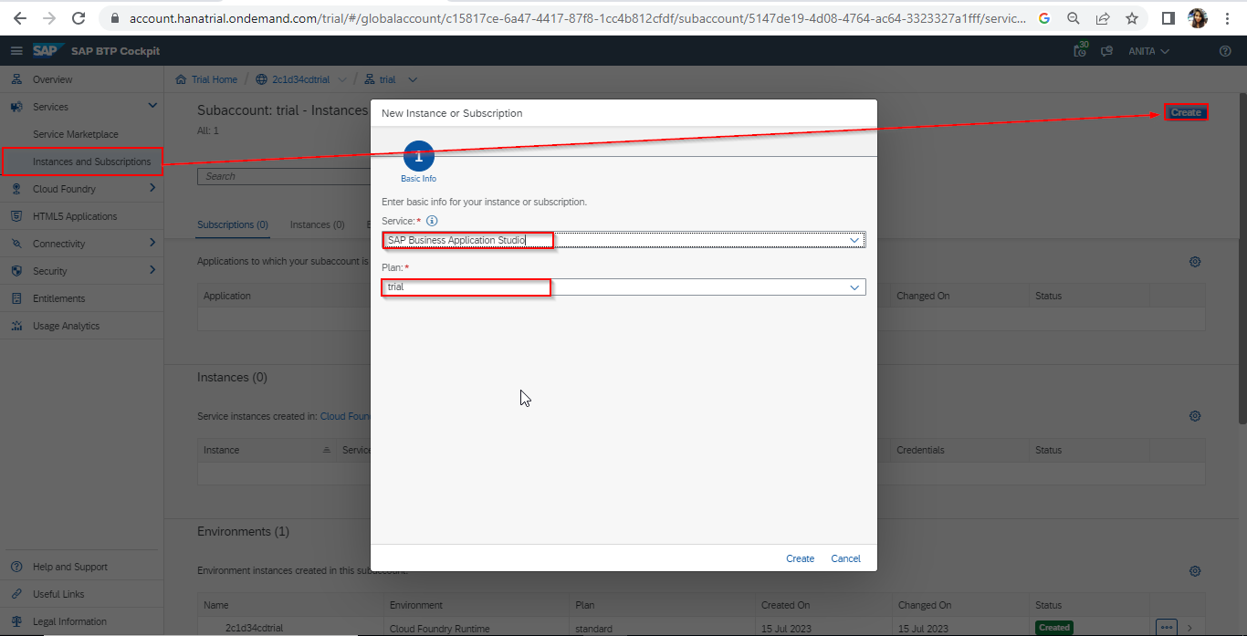The height and width of the screenshot is (636, 1247).
Task: Click the browser forward arrow
Action: (x=49, y=18)
